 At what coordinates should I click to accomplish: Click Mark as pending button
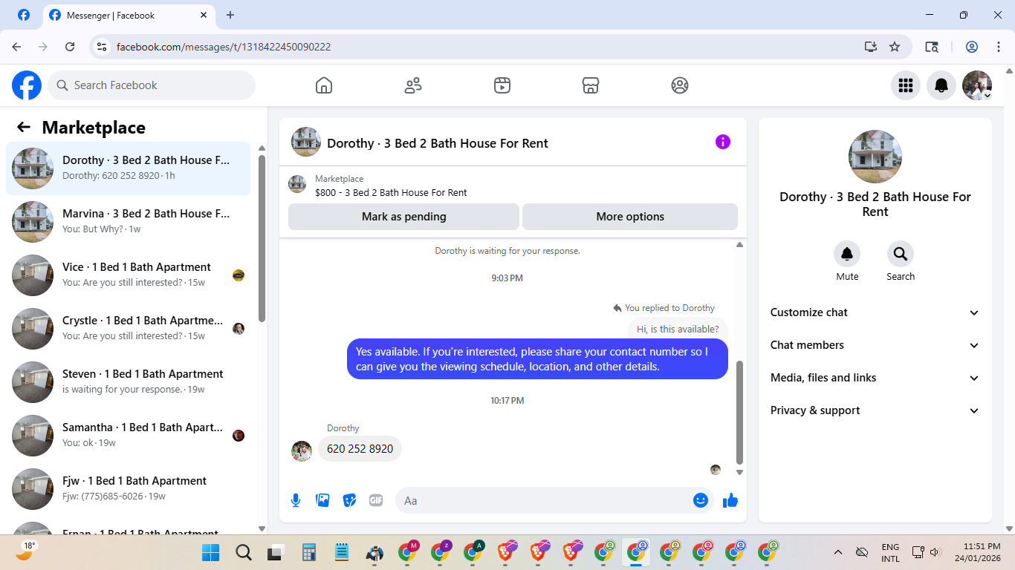point(403,217)
